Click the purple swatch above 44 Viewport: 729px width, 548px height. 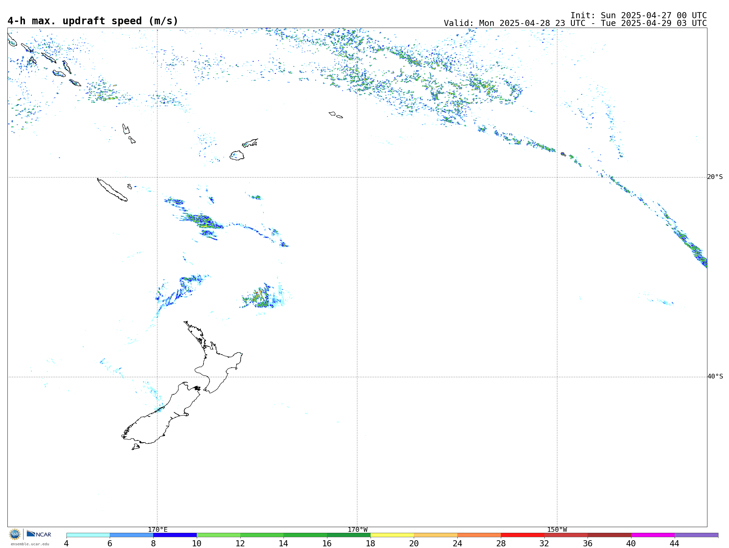tap(696, 535)
